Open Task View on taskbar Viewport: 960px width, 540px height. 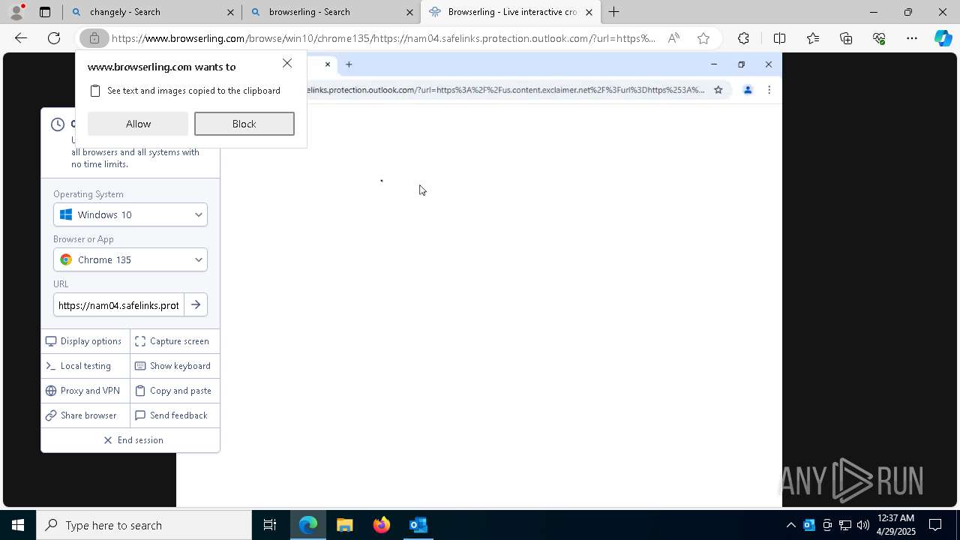coord(270,525)
